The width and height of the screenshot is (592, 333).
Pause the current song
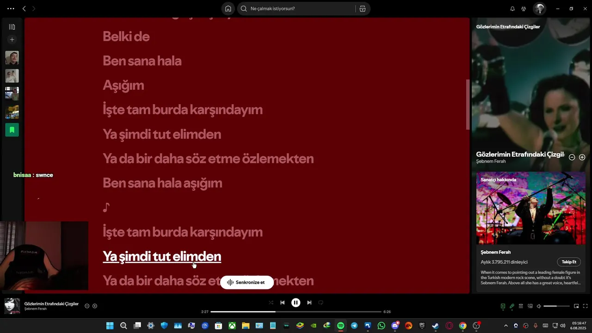click(296, 302)
